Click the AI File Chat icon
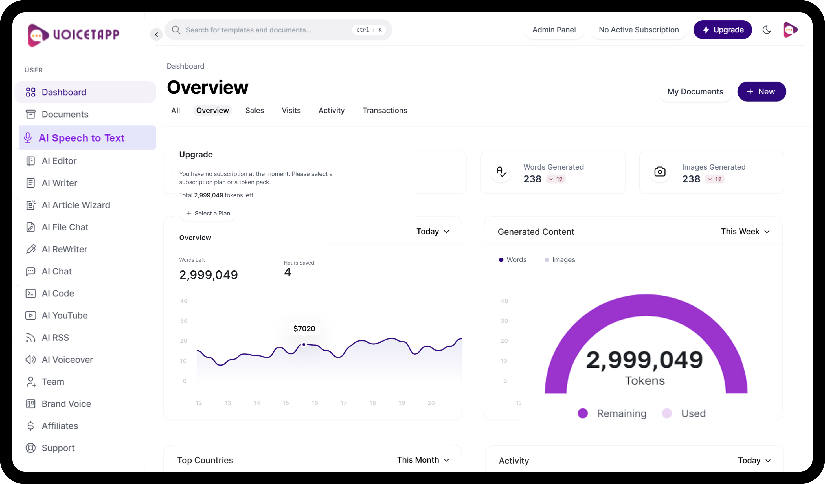Screen dimensions: 825x484 pyautogui.click(x=30, y=227)
